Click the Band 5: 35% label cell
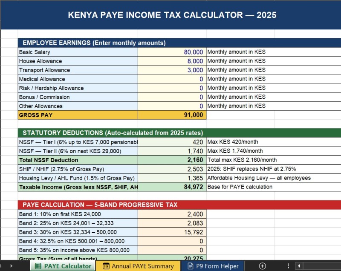 [78, 250]
